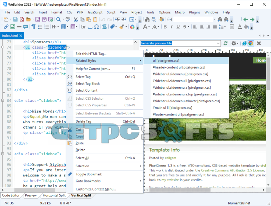Insert a comment with the speech bubble icon
Viewport: 271px width, 206px height.
[25, 27]
